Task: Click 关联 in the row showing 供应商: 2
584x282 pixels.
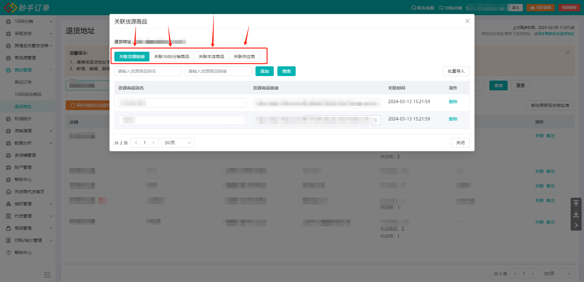Action: coord(540,136)
